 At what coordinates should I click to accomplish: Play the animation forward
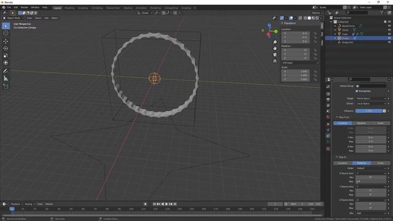(x=166, y=204)
